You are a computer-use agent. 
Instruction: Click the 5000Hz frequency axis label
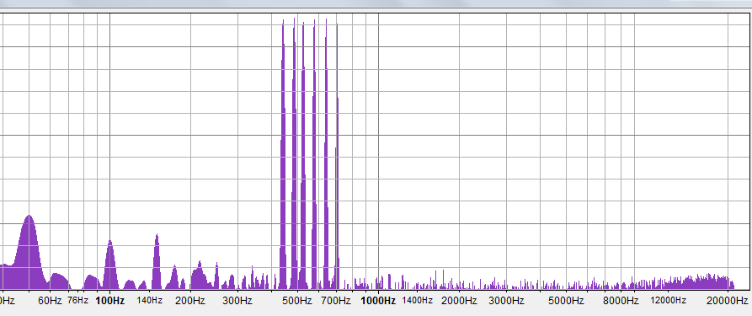[566, 301]
